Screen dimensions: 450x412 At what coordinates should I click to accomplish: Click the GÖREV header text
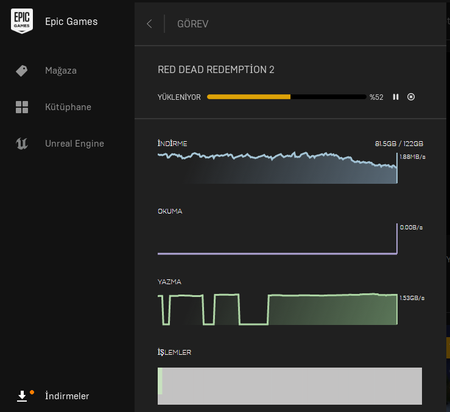tap(192, 24)
